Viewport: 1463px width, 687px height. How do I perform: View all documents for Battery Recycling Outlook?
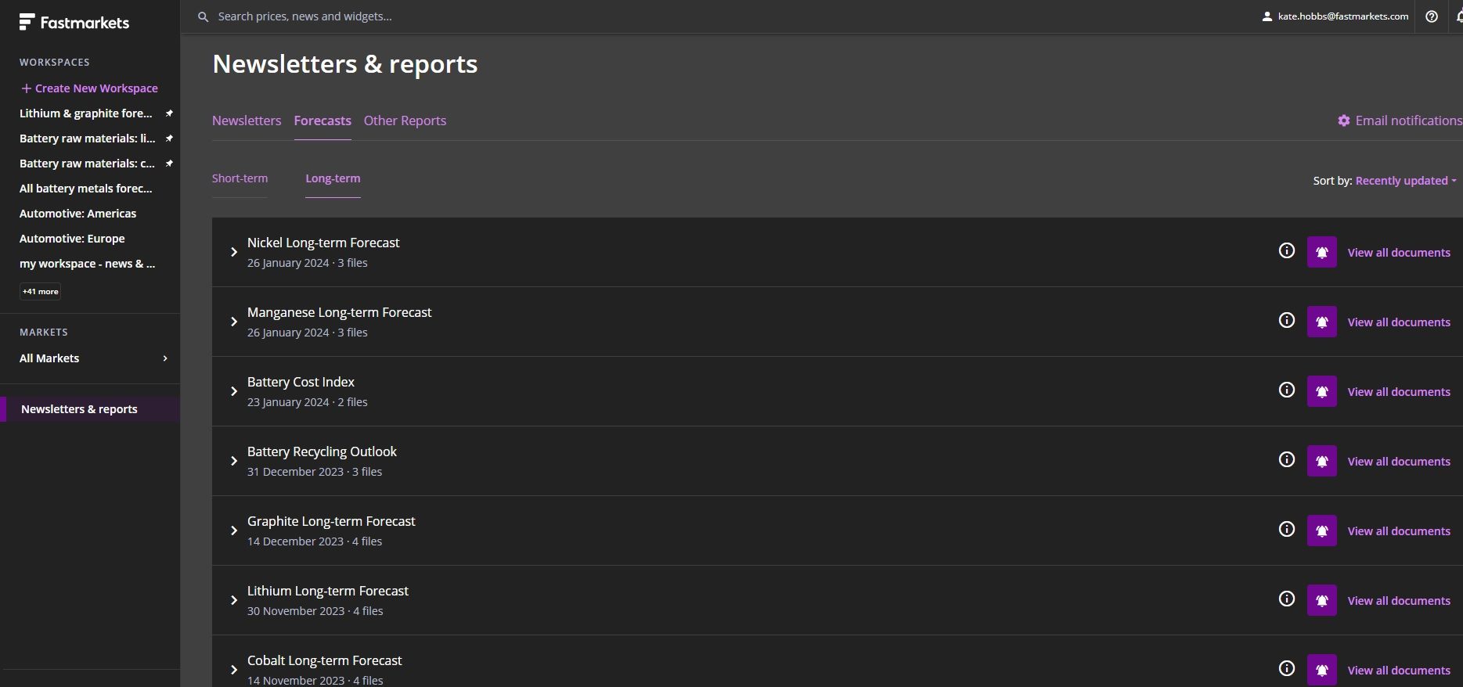[1399, 462]
